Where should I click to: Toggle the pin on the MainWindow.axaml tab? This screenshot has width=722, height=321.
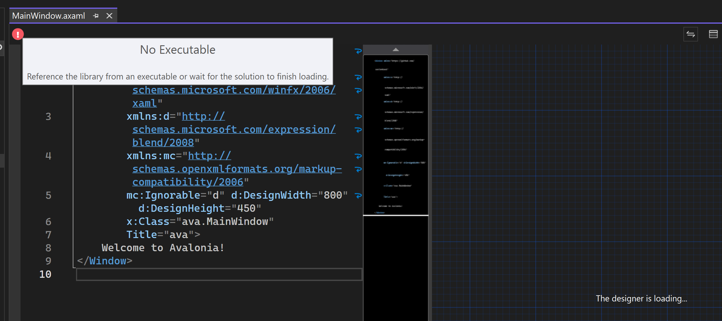[96, 16]
